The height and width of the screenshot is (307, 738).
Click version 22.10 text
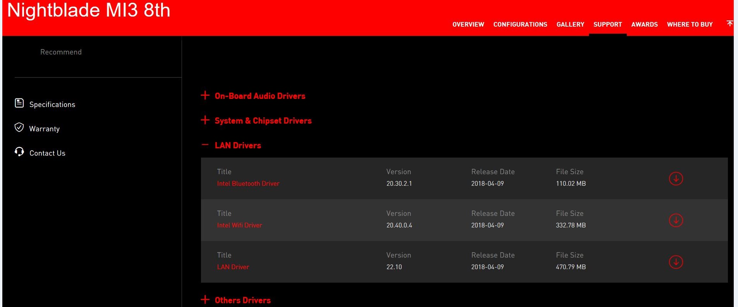(x=394, y=267)
